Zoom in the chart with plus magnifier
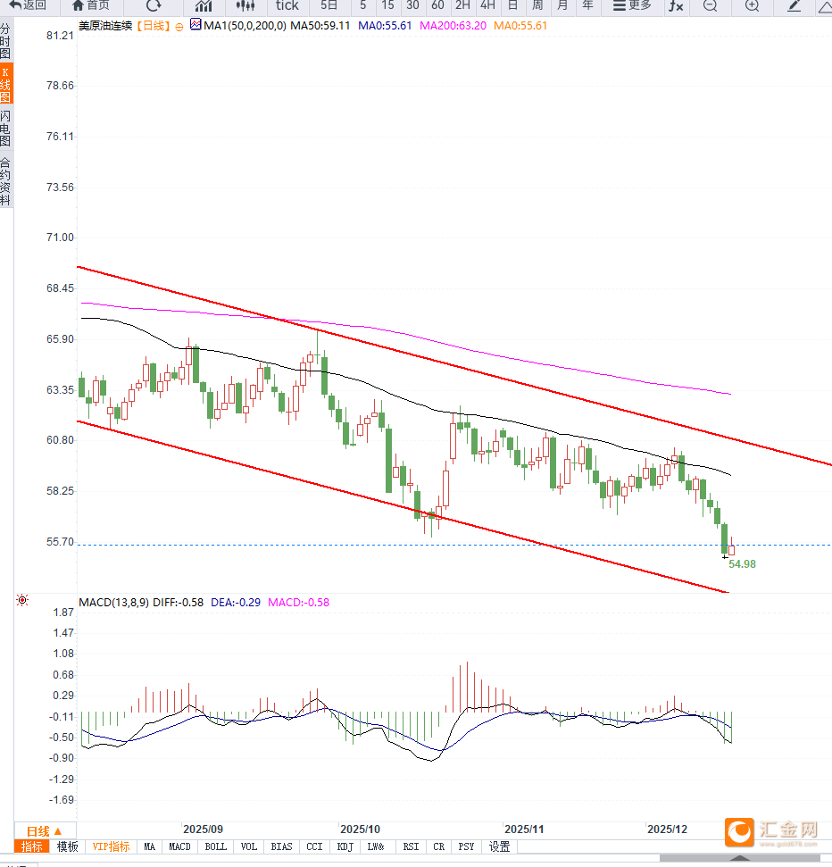The width and height of the screenshot is (832, 867). pyautogui.click(x=752, y=6)
